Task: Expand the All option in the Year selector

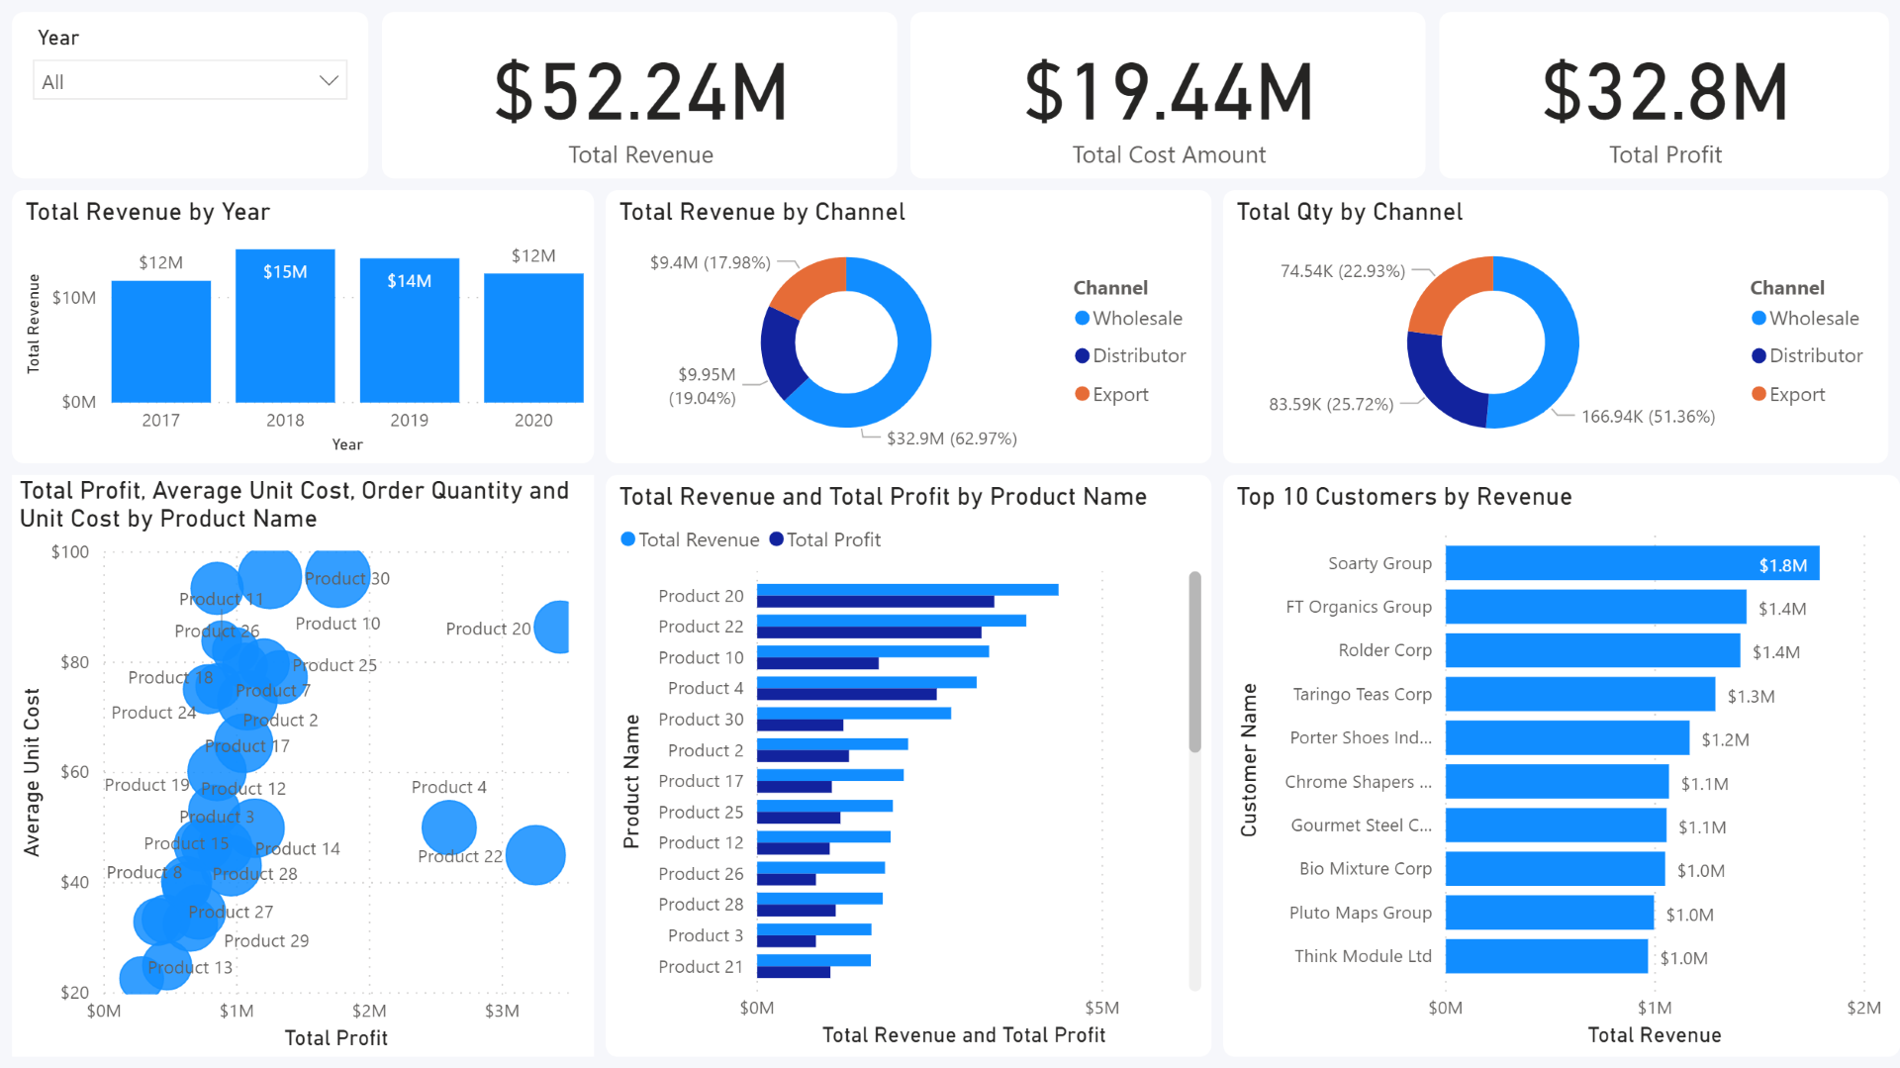Action: [189, 80]
